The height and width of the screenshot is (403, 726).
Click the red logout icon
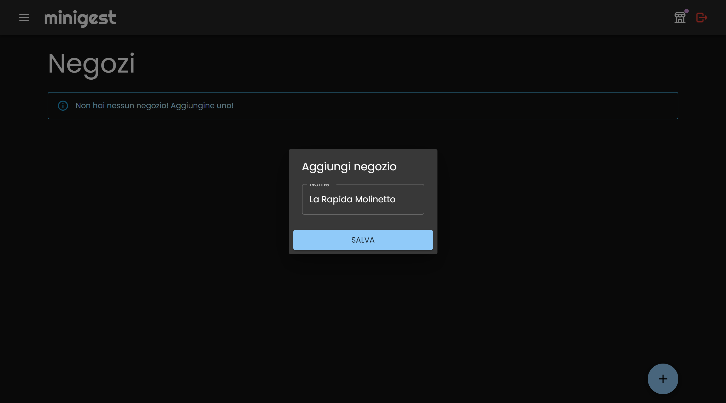701,18
